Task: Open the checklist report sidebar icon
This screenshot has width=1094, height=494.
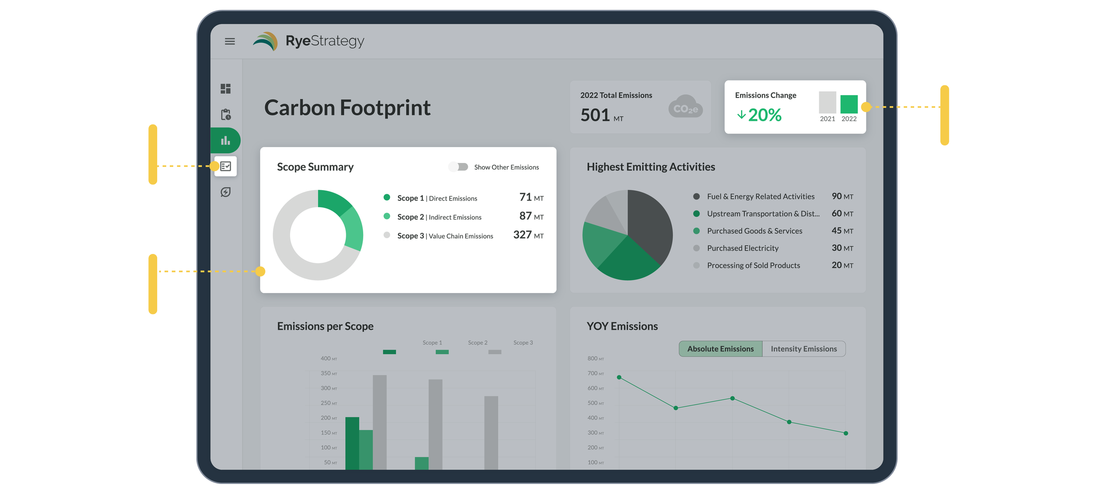Action: (x=226, y=166)
